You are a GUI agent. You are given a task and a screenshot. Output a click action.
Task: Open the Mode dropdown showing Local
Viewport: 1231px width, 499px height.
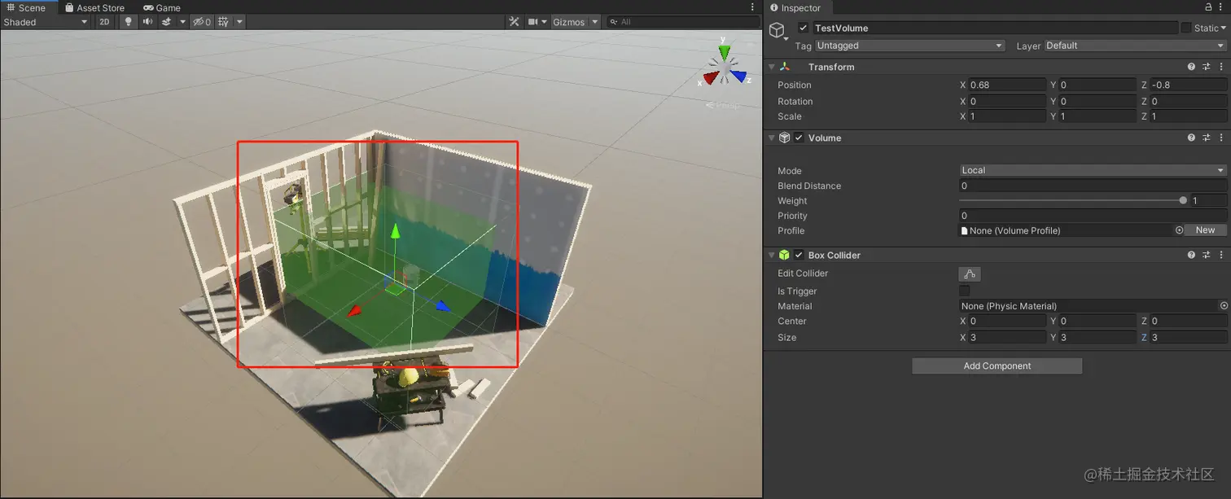[x=1093, y=170]
